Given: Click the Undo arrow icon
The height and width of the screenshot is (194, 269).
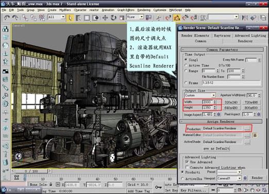Looking at the screenshot, I should (x=7, y=18).
